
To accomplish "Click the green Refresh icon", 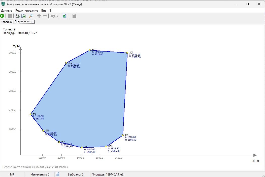I will [x=64, y=16].
